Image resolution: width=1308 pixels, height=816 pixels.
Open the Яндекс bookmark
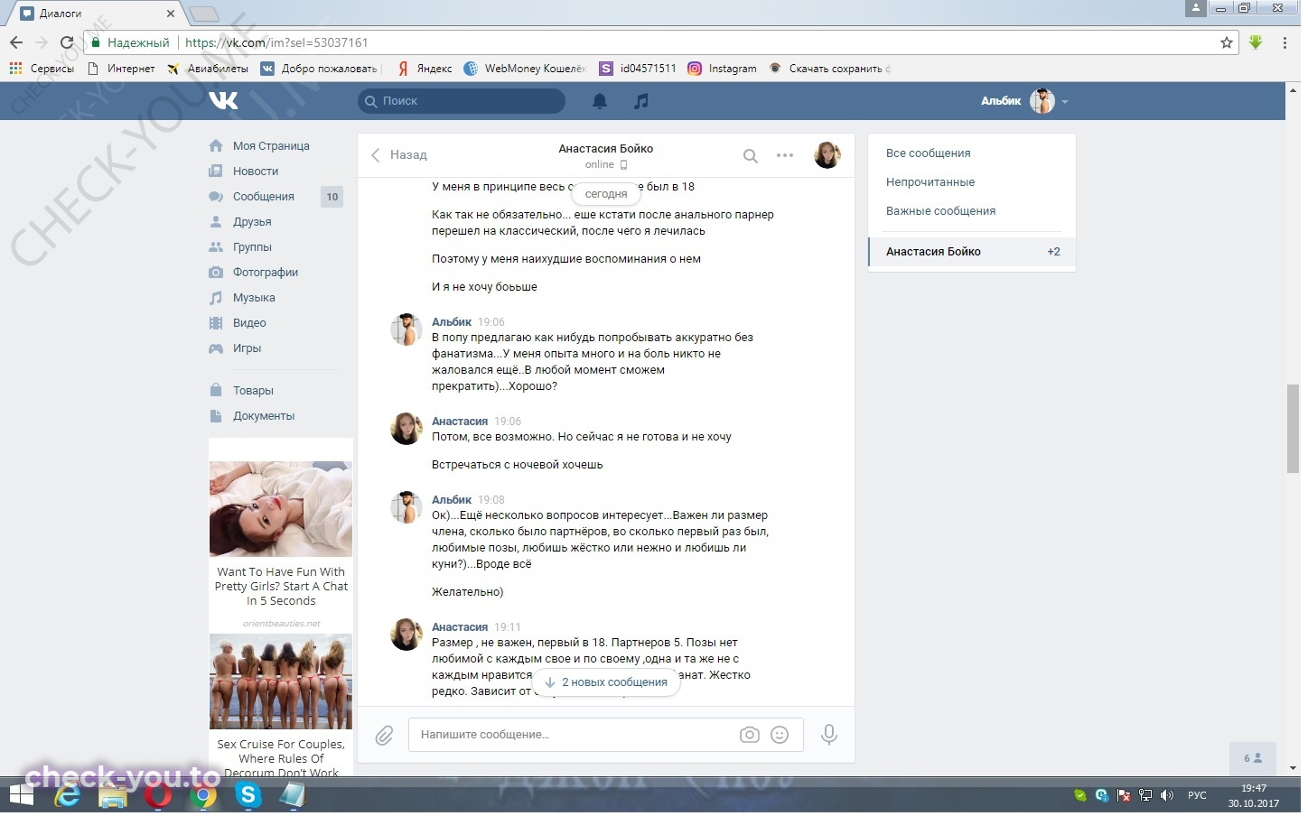(x=425, y=69)
